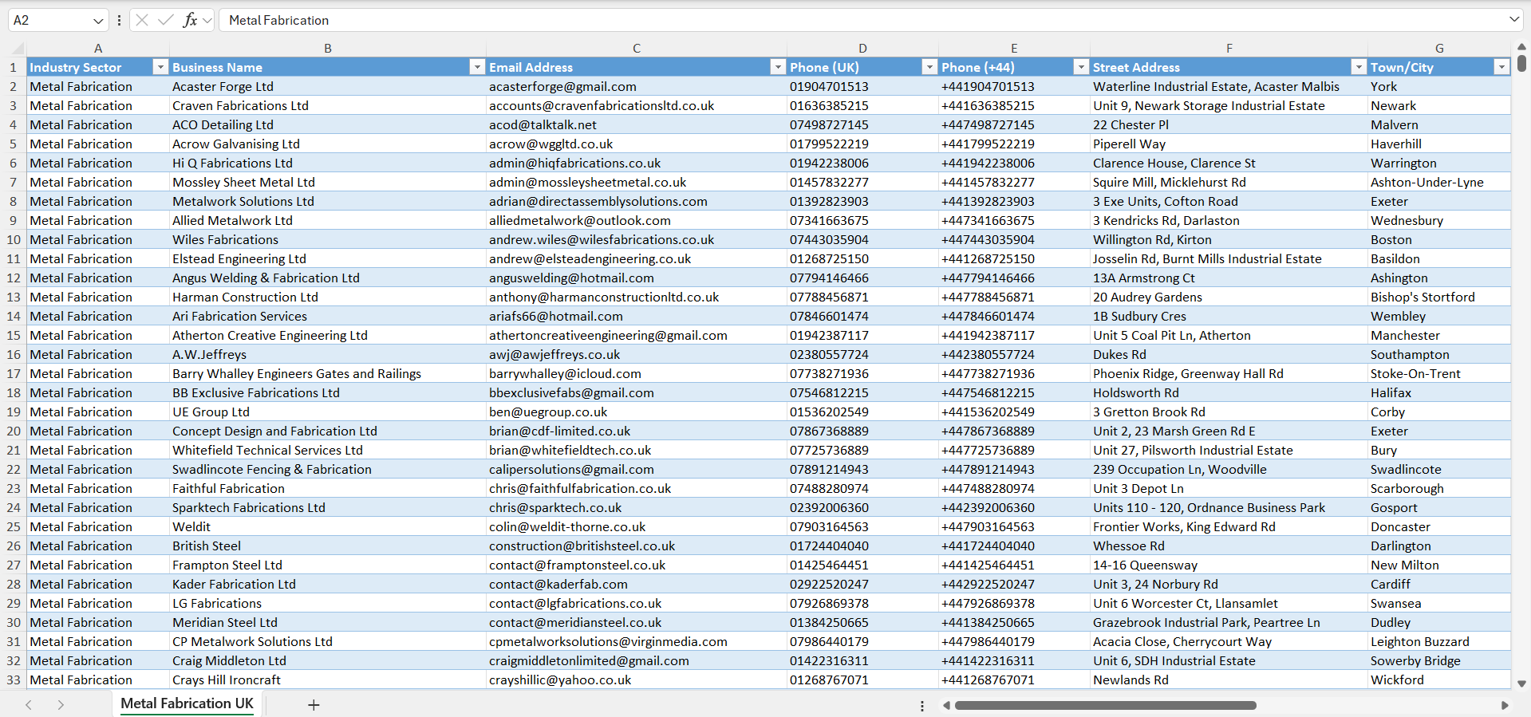Image resolution: width=1531 pixels, height=717 pixels.
Task: Select column E header
Action: point(1014,49)
